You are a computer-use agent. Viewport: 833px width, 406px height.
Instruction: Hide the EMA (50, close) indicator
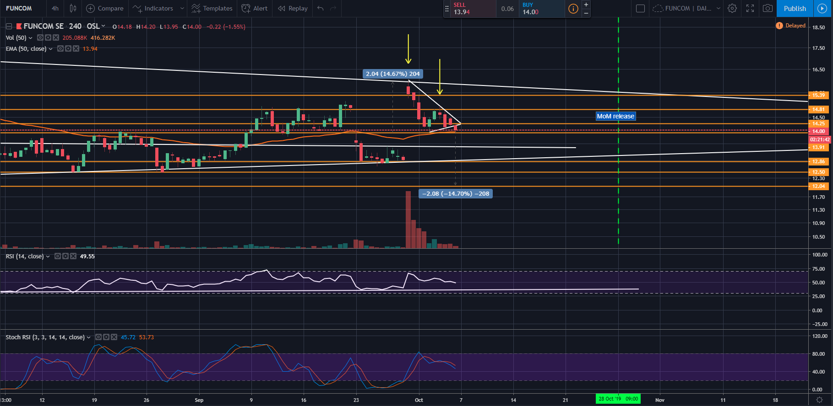(x=60, y=48)
